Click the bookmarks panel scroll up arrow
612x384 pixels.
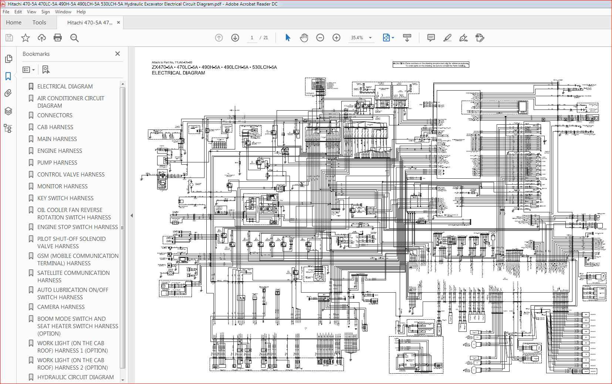123,84
